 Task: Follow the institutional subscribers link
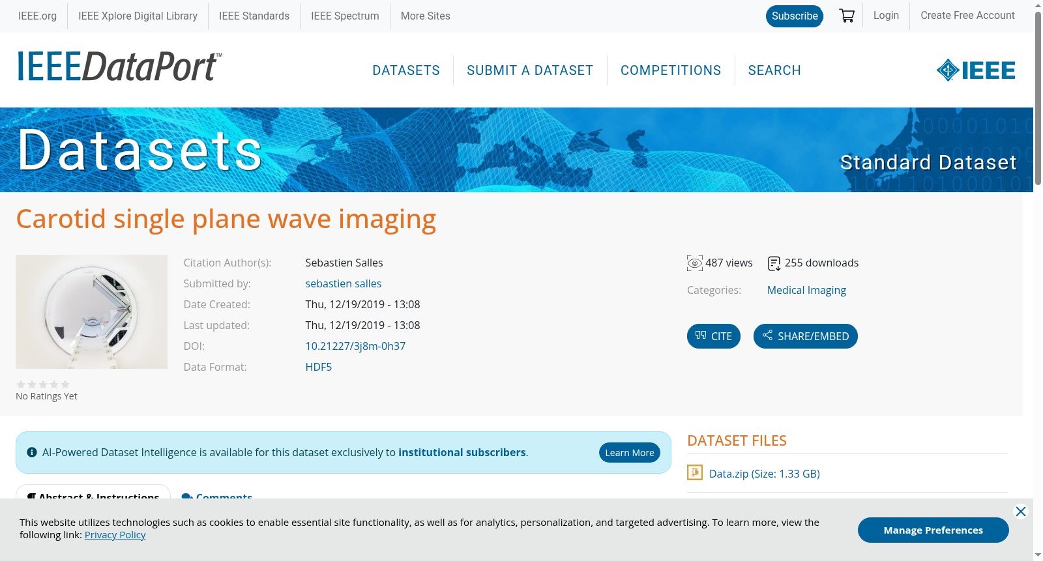pyautogui.click(x=462, y=452)
